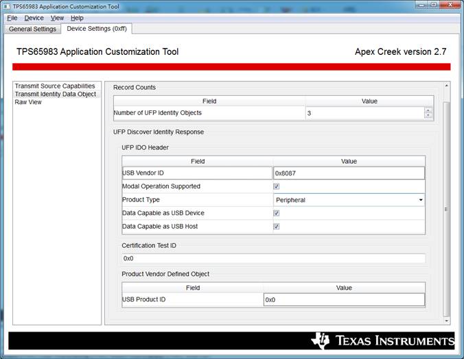Open the Product Type dropdown
The image size is (464, 359).
349,200
